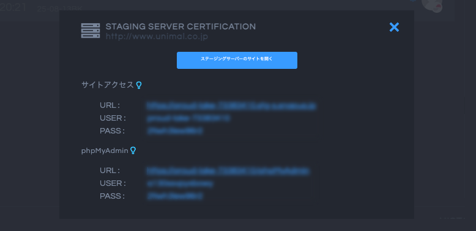
Task: Select the phpMyAdmin USER value
Action: (x=180, y=183)
